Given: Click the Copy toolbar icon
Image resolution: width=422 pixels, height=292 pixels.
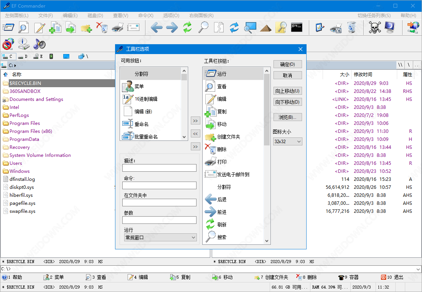Looking at the screenshot, I should (55, 27).
